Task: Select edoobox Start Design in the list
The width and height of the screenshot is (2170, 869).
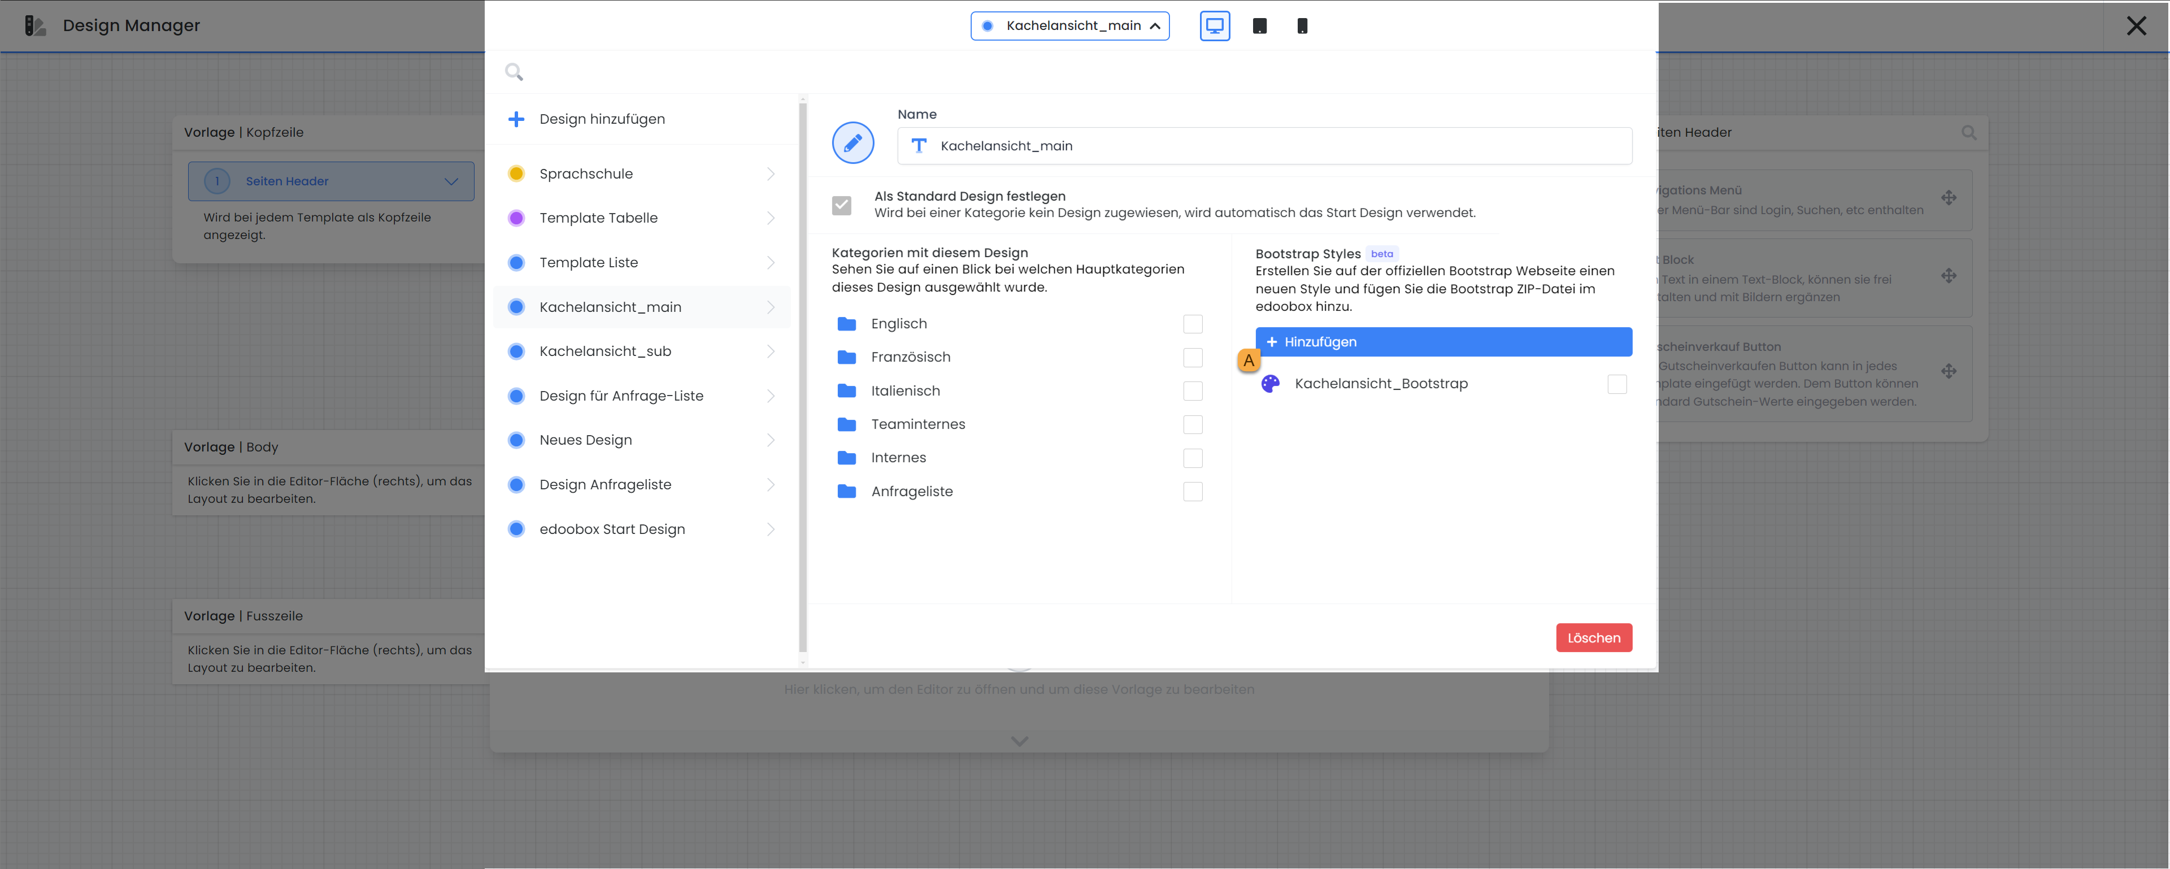Action: [612, 529]
